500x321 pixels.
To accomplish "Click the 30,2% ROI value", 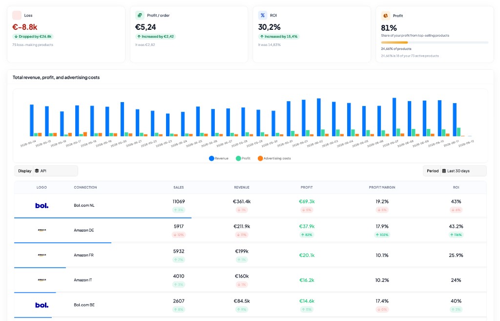I will click(x=270, y=27).
